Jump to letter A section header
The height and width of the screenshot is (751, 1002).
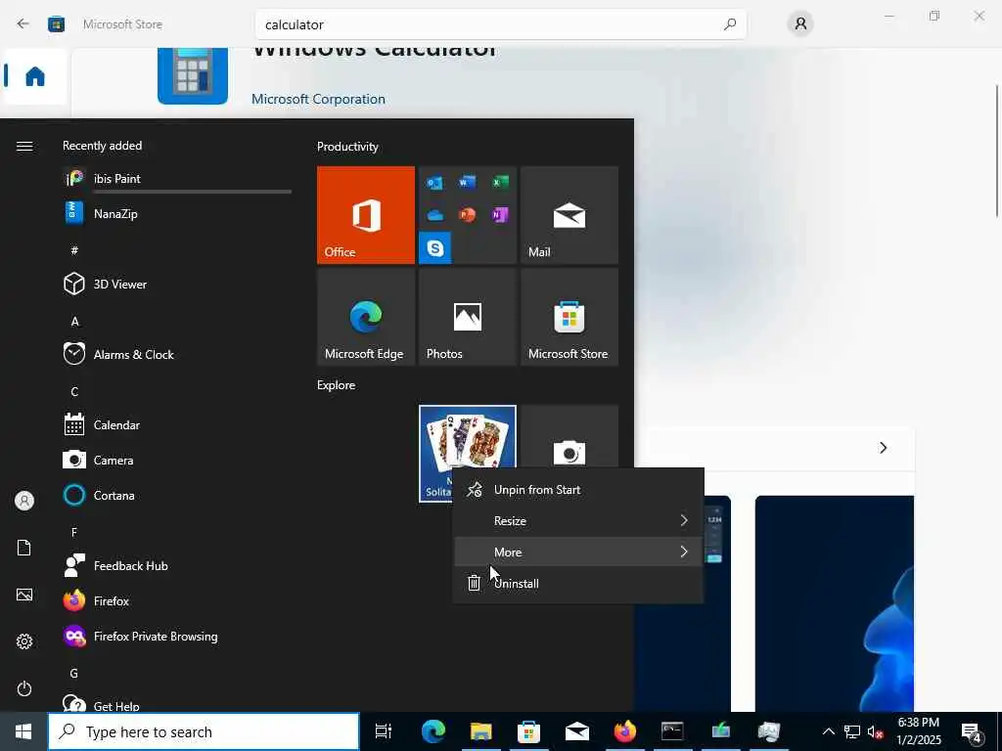[x=74, y=321]
